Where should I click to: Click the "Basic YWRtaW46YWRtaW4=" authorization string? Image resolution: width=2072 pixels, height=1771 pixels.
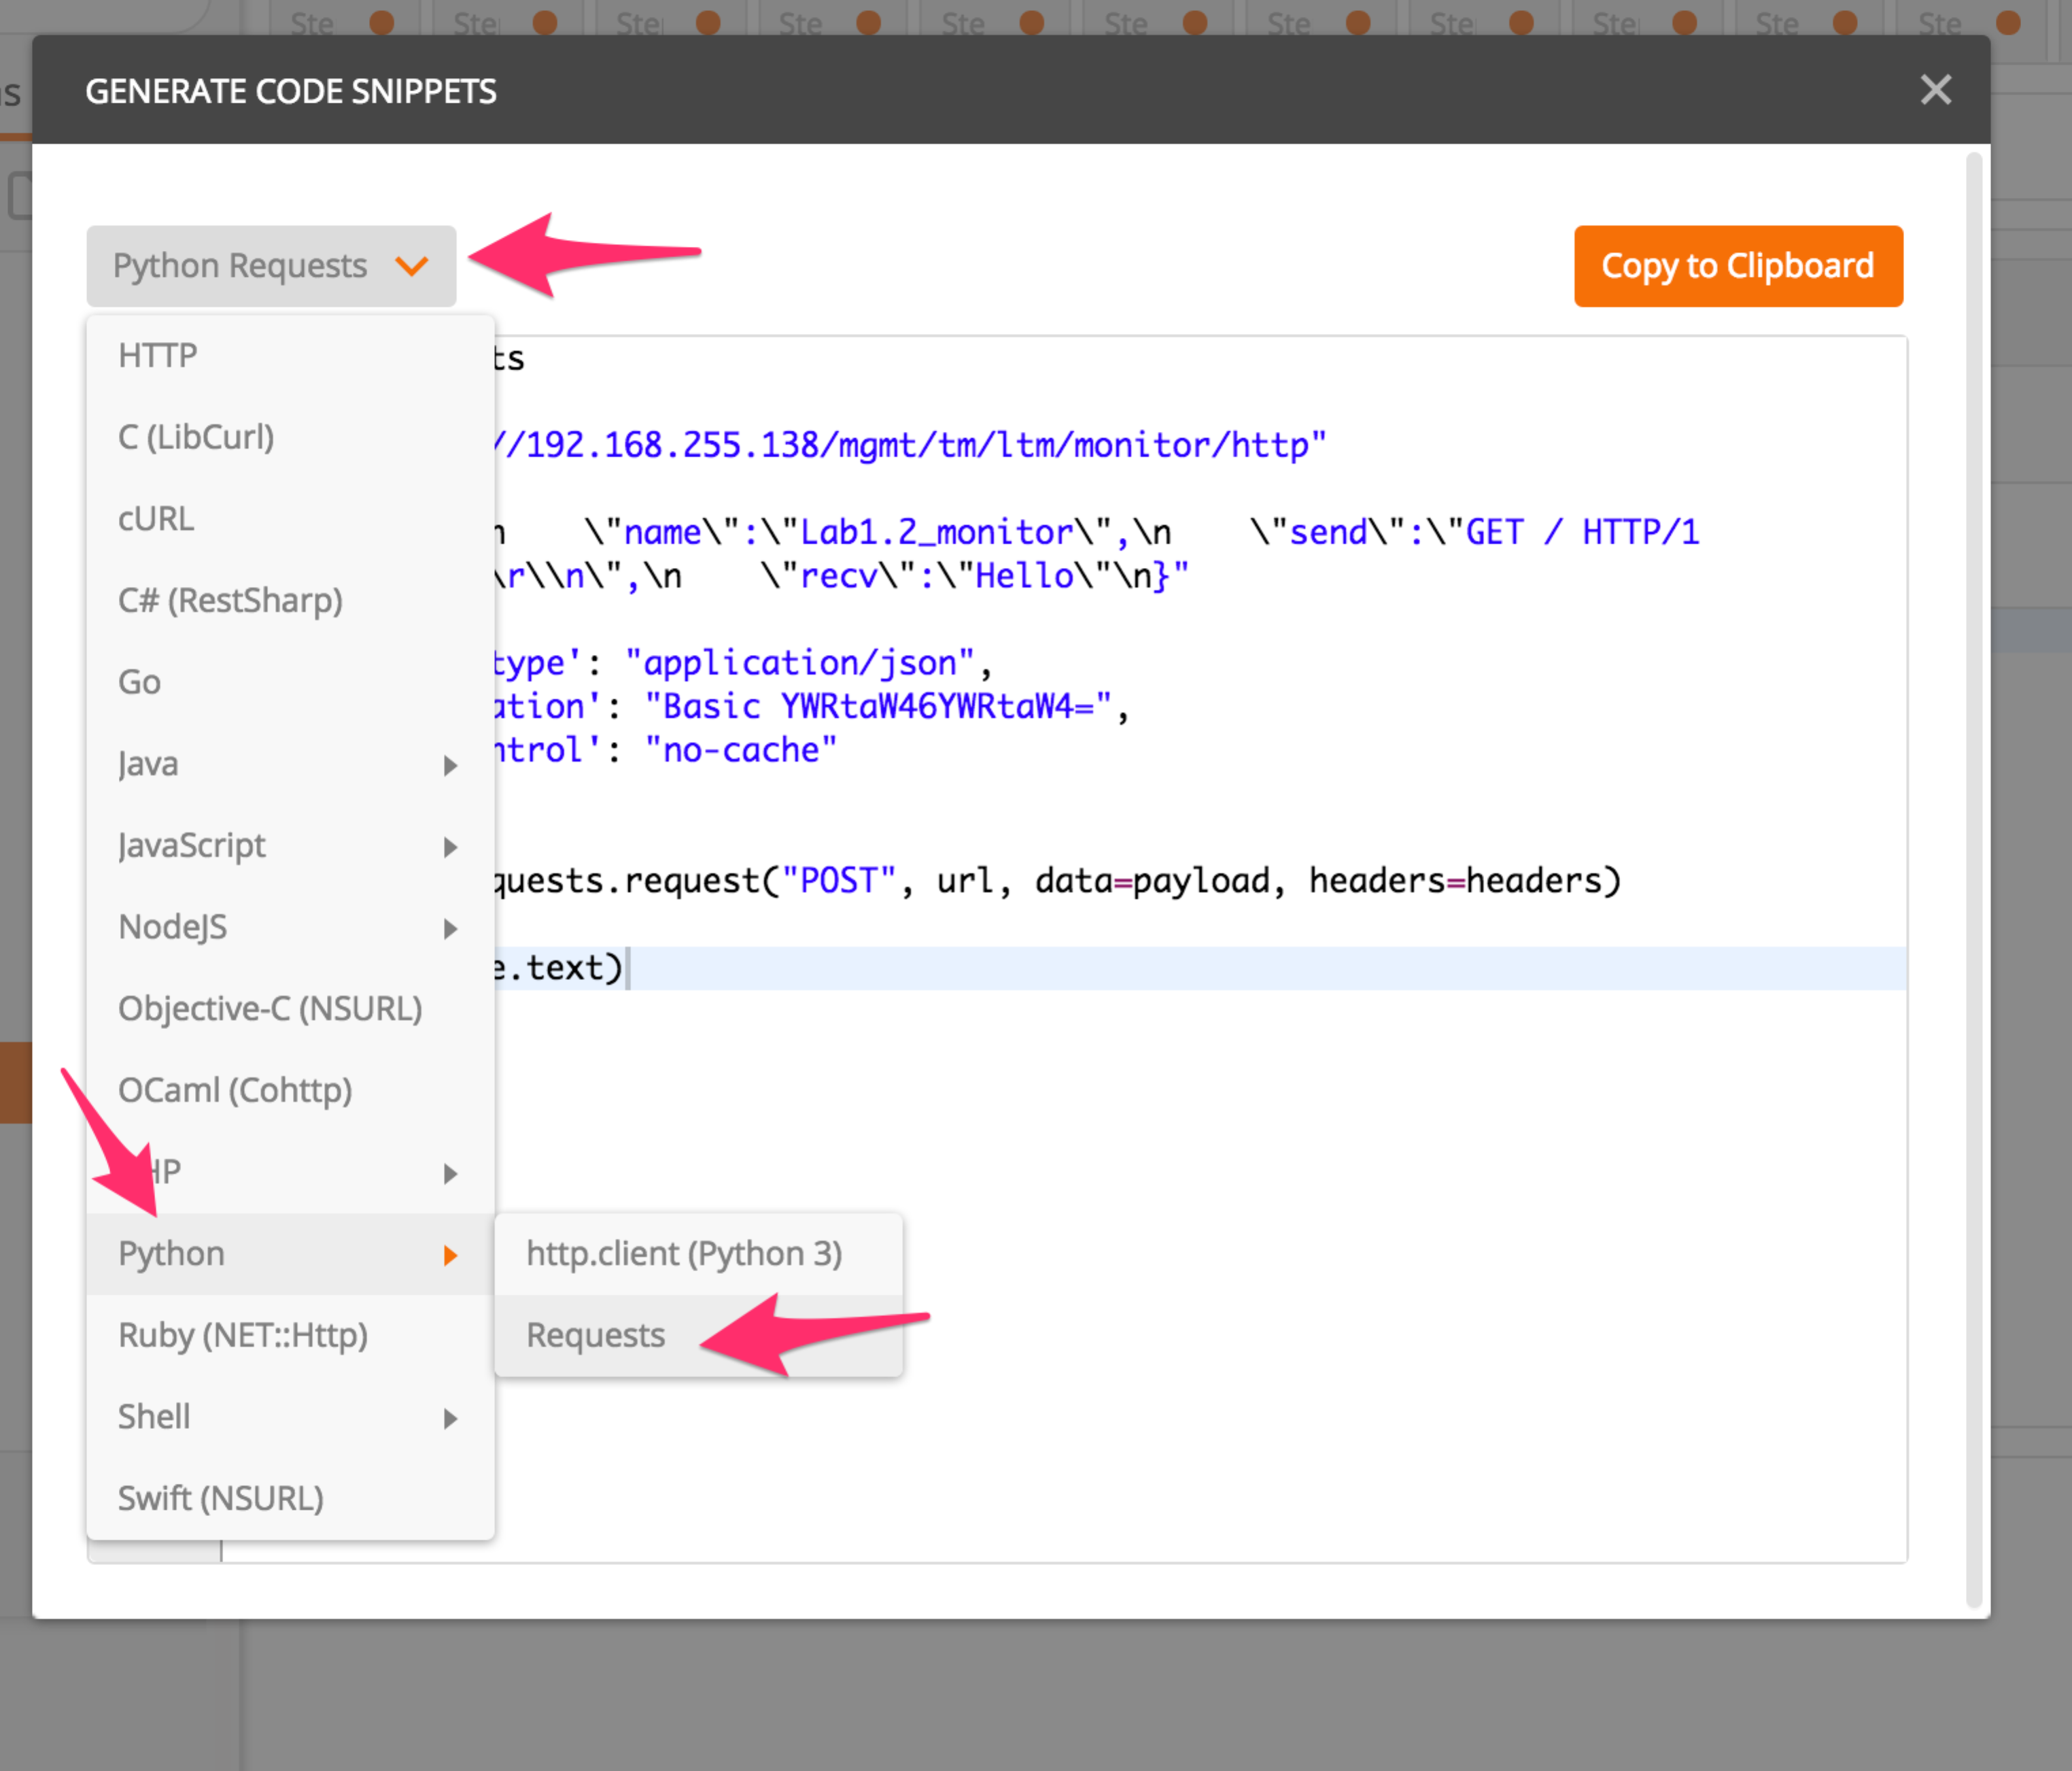point(878,707)
